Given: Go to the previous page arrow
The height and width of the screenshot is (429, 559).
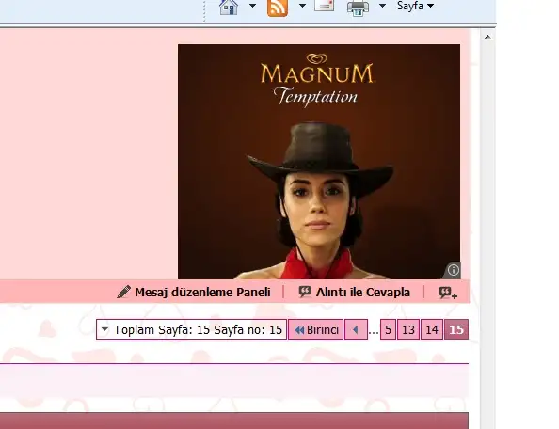Looking at the screenshot, I should (356, 329).
